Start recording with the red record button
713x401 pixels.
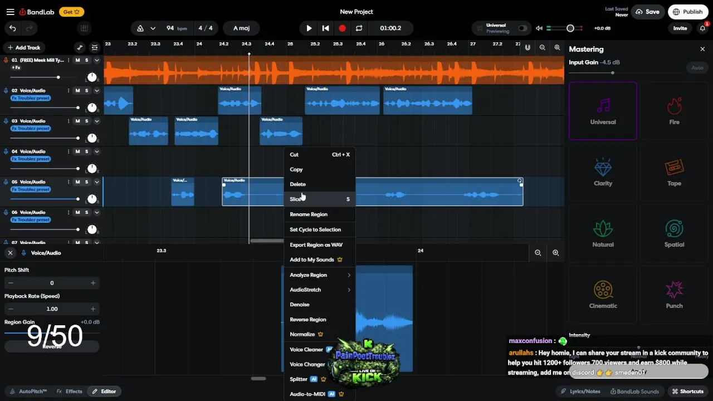(342, 28)
